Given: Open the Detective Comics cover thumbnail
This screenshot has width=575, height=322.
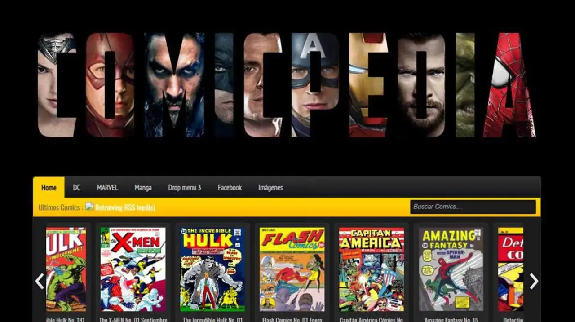Looking at the screenshot, I should click(511, 269).
